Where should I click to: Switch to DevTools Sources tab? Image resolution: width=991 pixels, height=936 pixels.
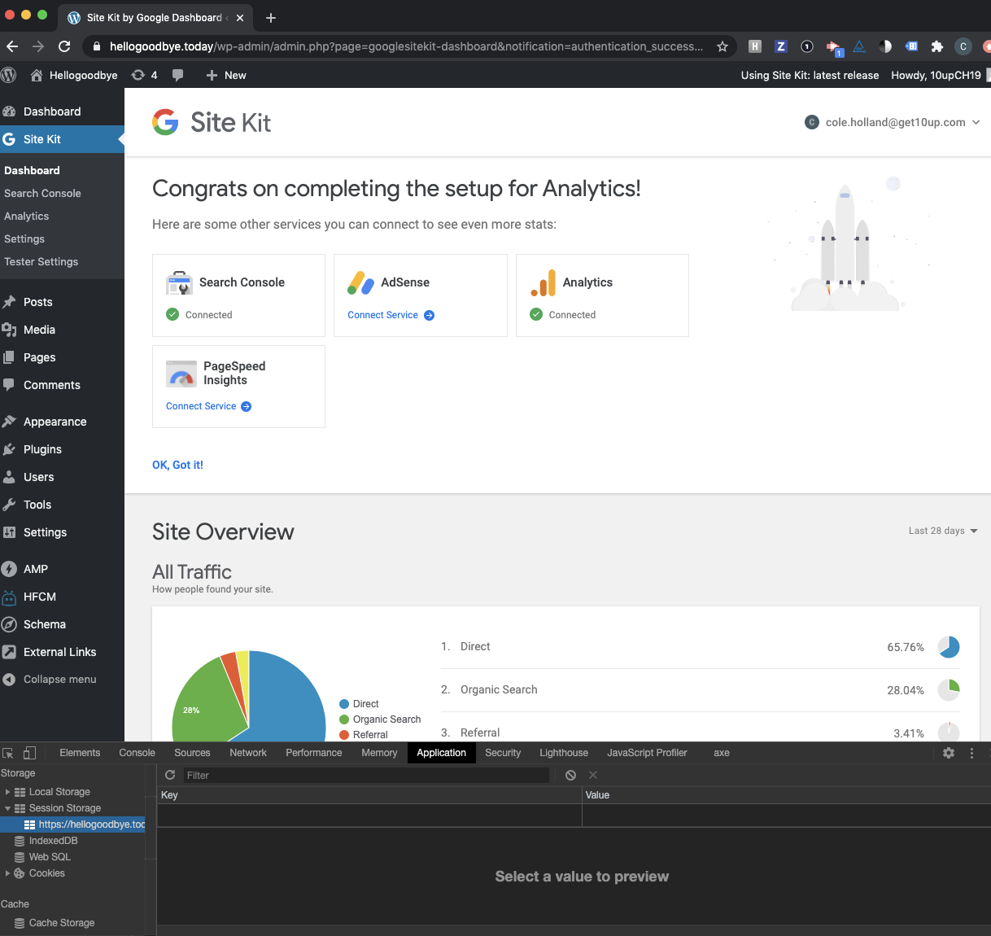(192, 753)
